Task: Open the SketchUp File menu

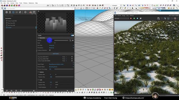Action: 1,3
